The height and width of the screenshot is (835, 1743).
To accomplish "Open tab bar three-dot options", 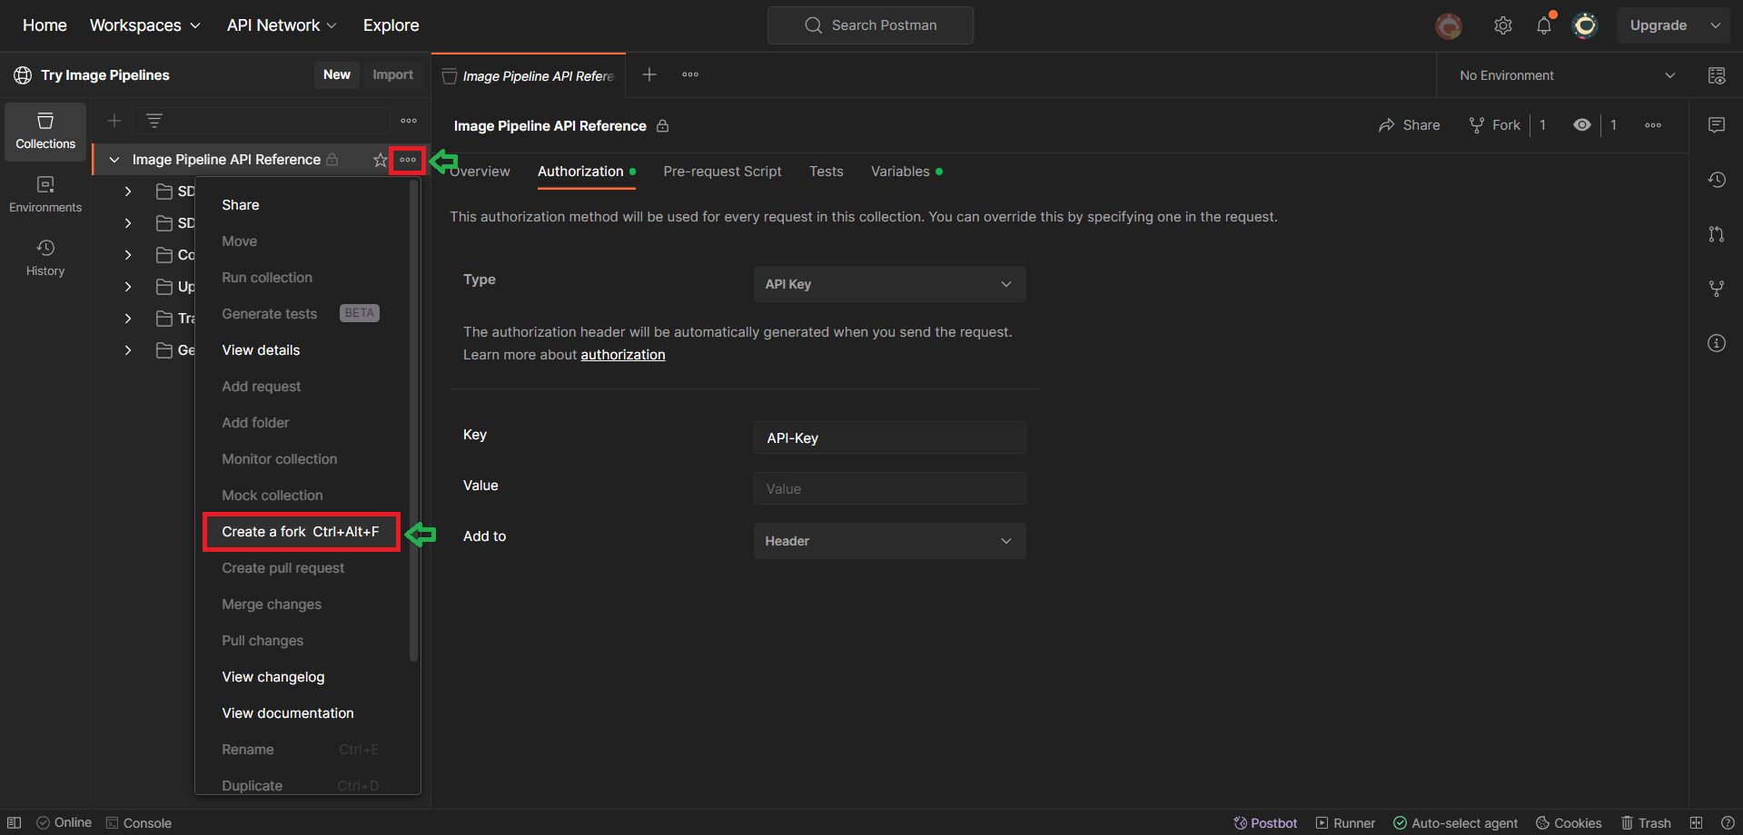I will coord(690,74).
